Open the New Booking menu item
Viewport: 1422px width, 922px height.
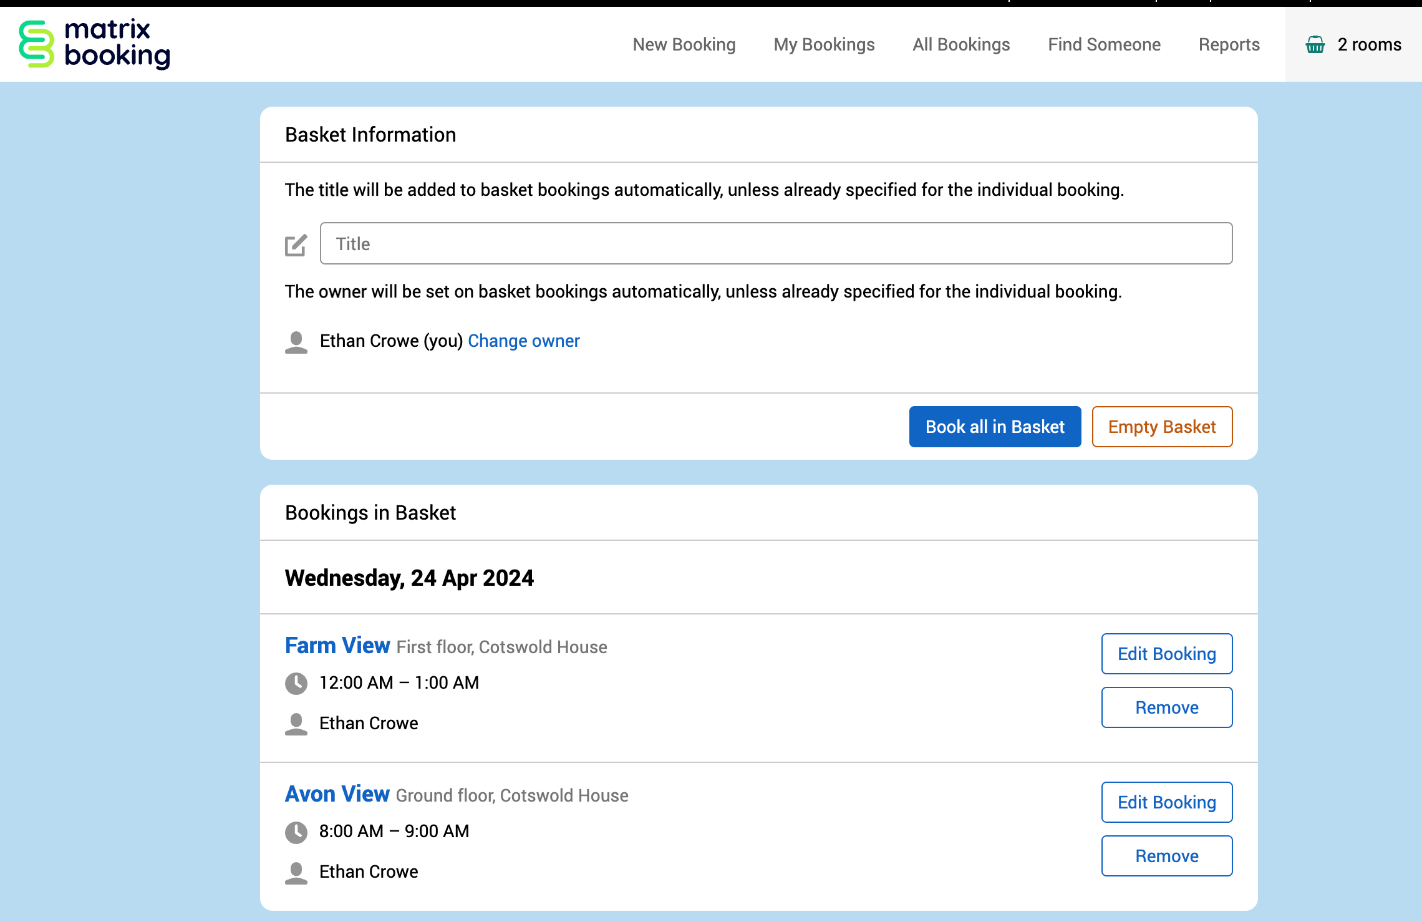tap(684, 44)
